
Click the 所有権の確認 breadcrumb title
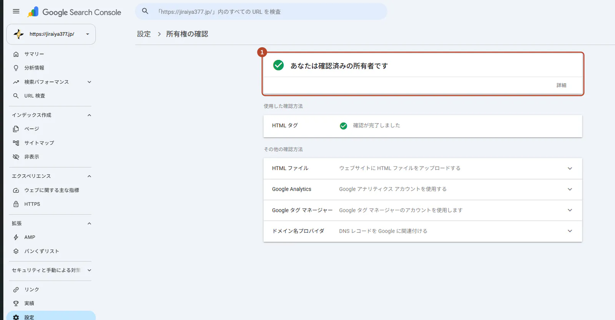(187, 34)
